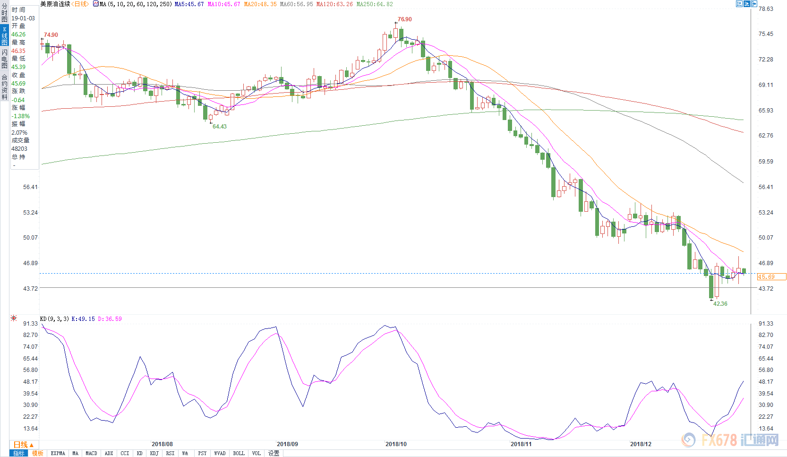
Task: Click the 76.90 high price marker
Action: (x=404, y=19)
